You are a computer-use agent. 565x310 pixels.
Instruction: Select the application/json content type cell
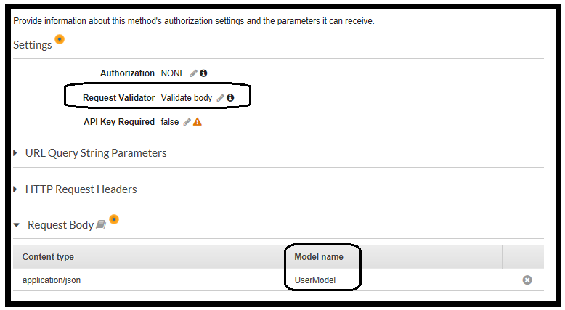[x=52, y=280]
